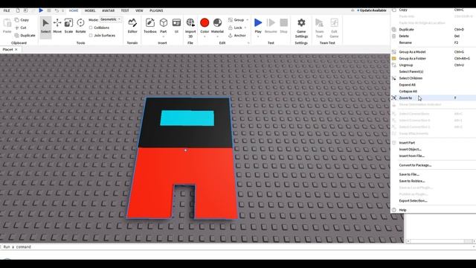Viewport: 476px width, 268px height.
Task: Open the Material dropdown arrow
Action: click(217, 36)
